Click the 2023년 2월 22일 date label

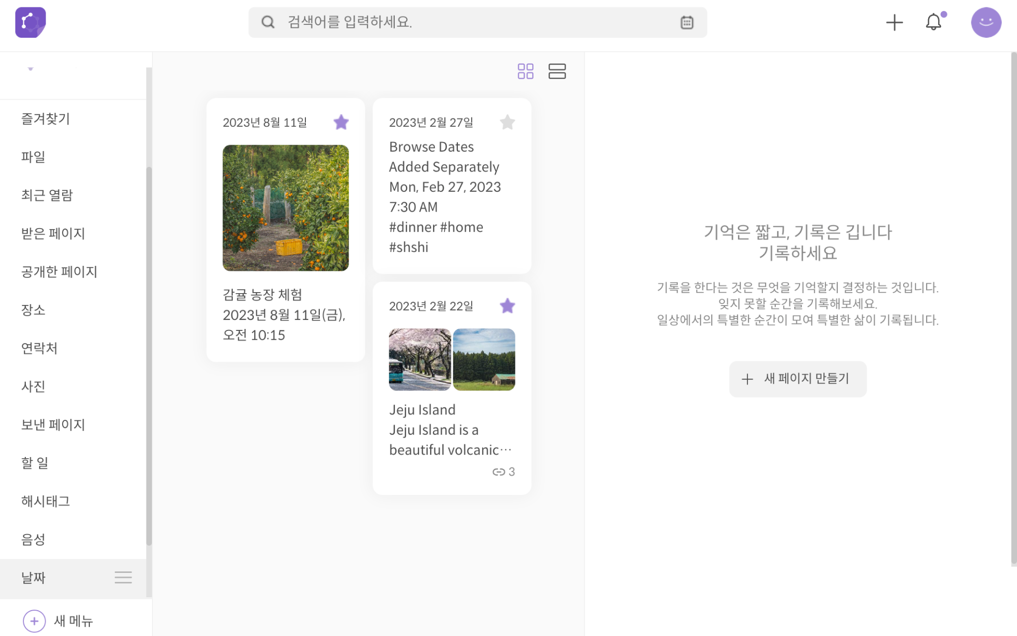pyautogui.click(x=431, y=306)
